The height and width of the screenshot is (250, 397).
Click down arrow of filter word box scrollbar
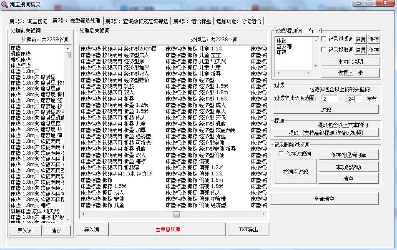pos(316,66)
